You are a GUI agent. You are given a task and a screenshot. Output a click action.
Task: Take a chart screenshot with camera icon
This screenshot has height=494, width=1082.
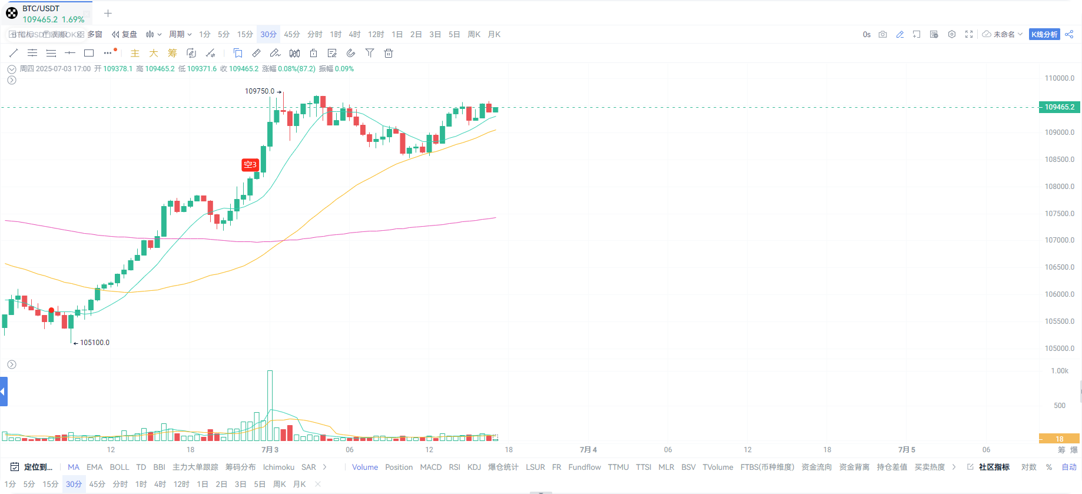click(x=882, y=34)
